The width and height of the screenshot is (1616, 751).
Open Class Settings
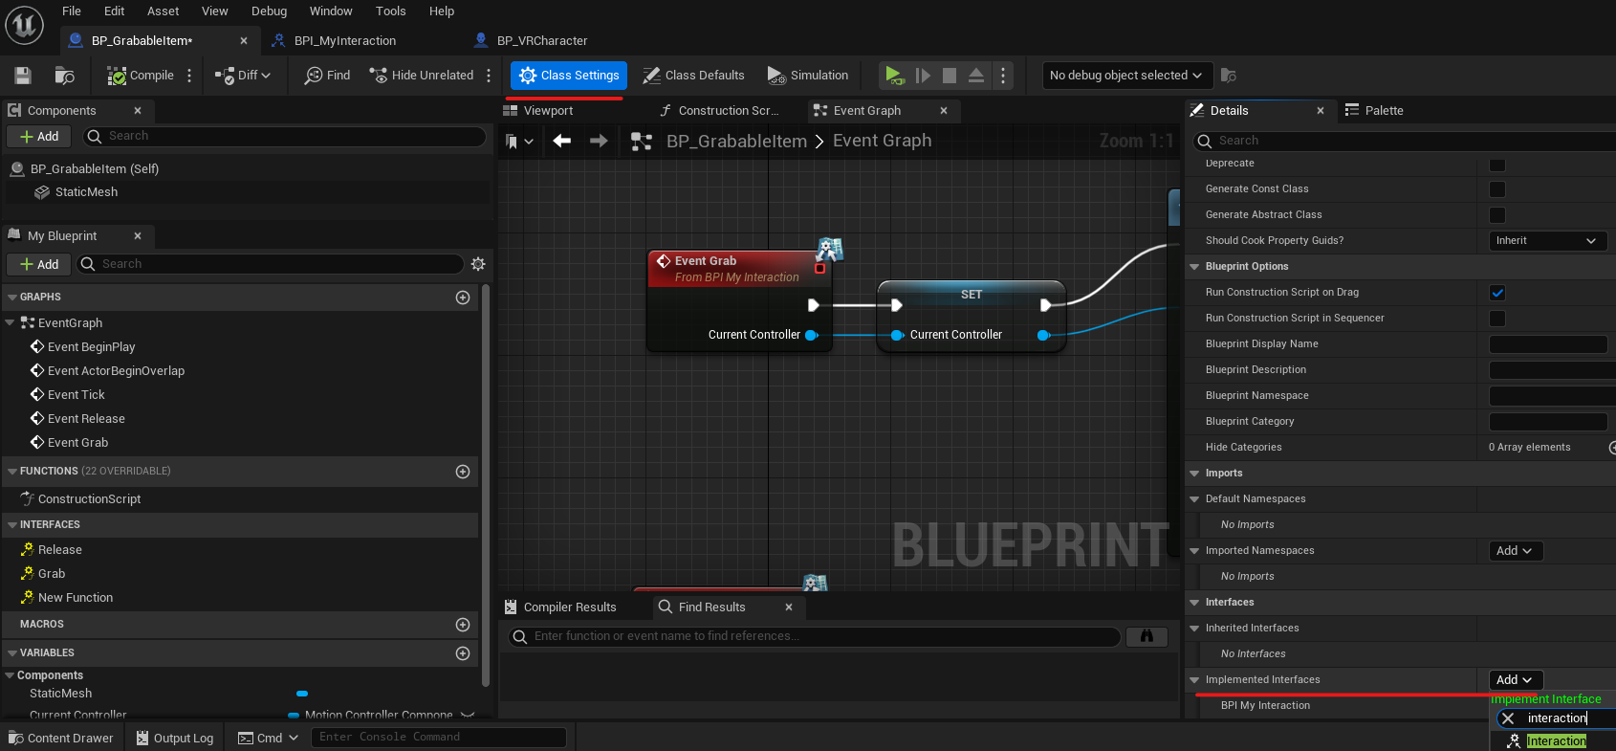(x=569, y=76)
